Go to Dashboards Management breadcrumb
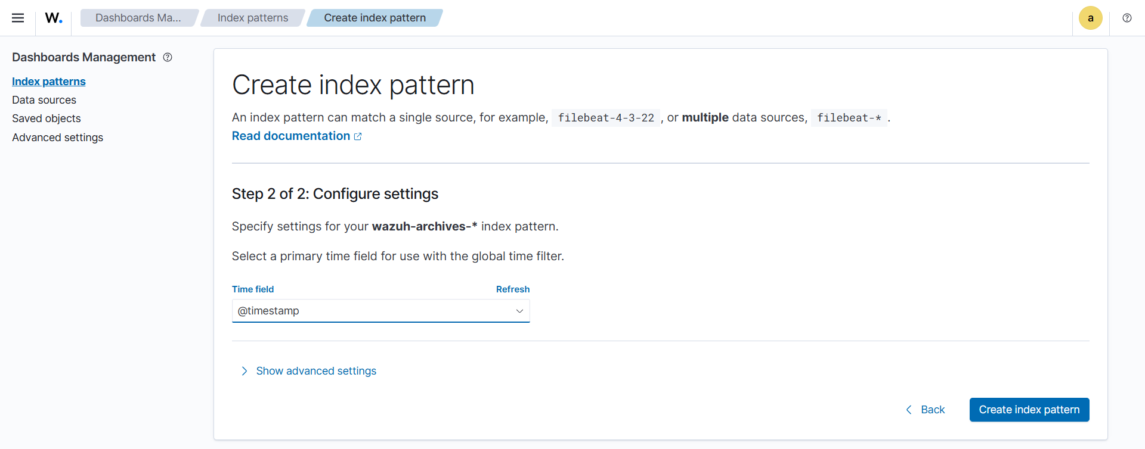This screenshot has width=1145, height=449. coord(138,18)
